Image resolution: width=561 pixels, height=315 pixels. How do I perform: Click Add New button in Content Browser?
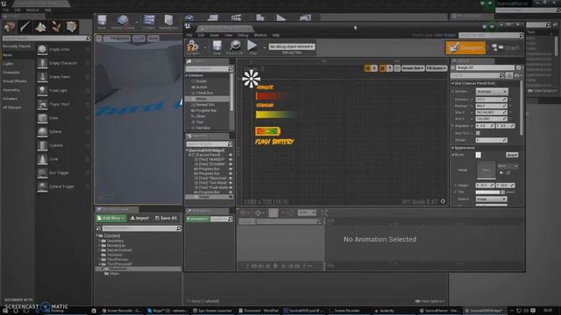coord(110,218)
